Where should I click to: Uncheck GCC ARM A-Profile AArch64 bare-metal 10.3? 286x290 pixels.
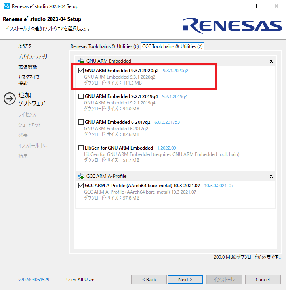[81, 186]
